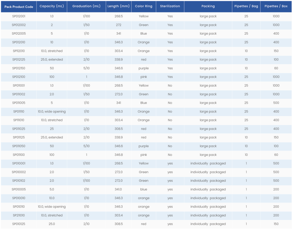Click the Sterilization value for SP011050
293x230 pixels.
pyautogui.click(x=170, y=146)
